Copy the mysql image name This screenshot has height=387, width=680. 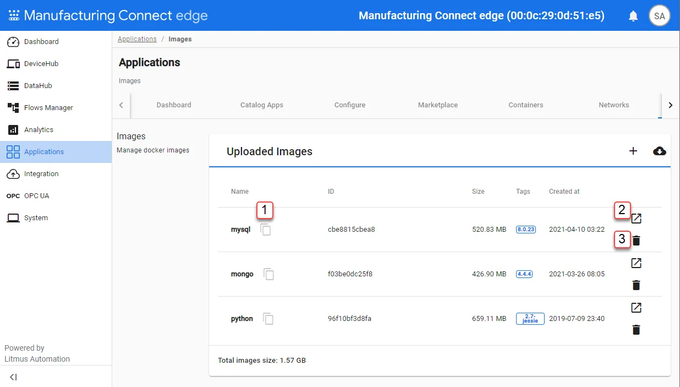(266, 230)
